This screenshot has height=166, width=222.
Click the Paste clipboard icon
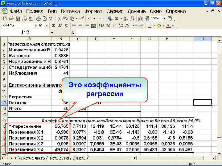pos(72,18)
